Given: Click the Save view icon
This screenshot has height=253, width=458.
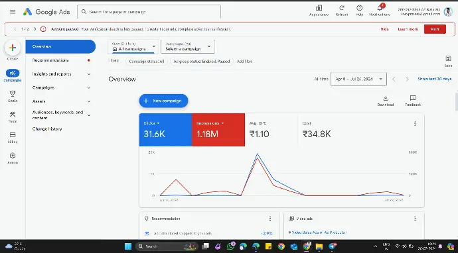Looking at the screenshot, I should point(448,61).
